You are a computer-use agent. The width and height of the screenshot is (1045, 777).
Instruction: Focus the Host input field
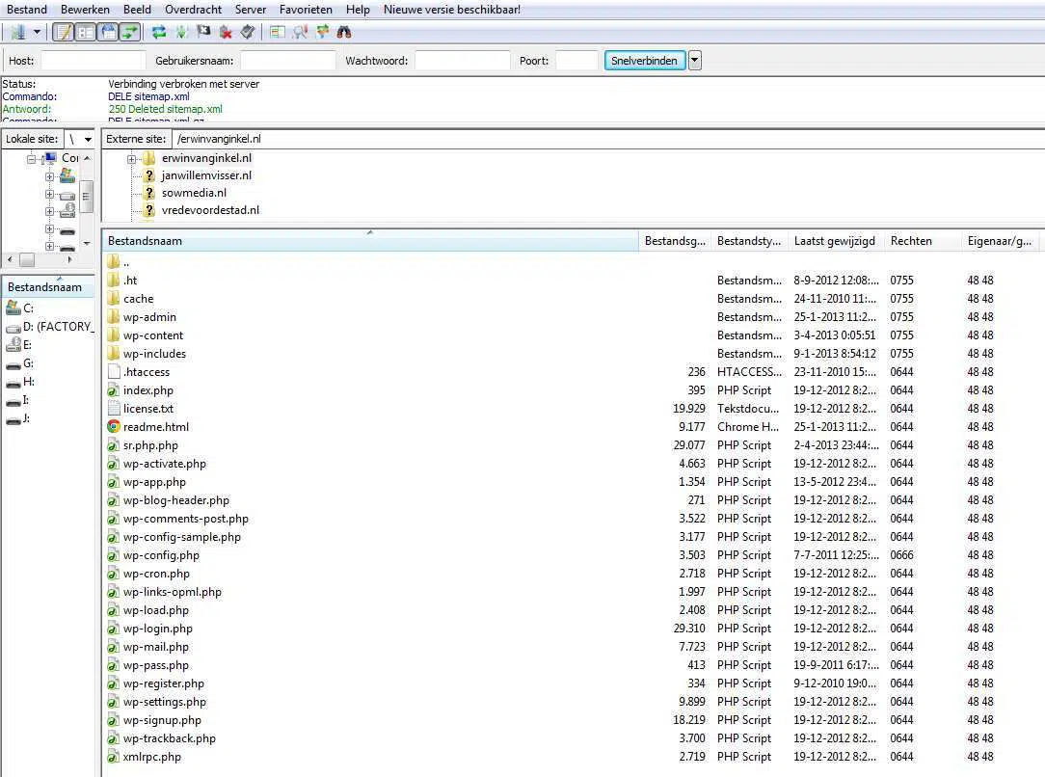[93, 61]
